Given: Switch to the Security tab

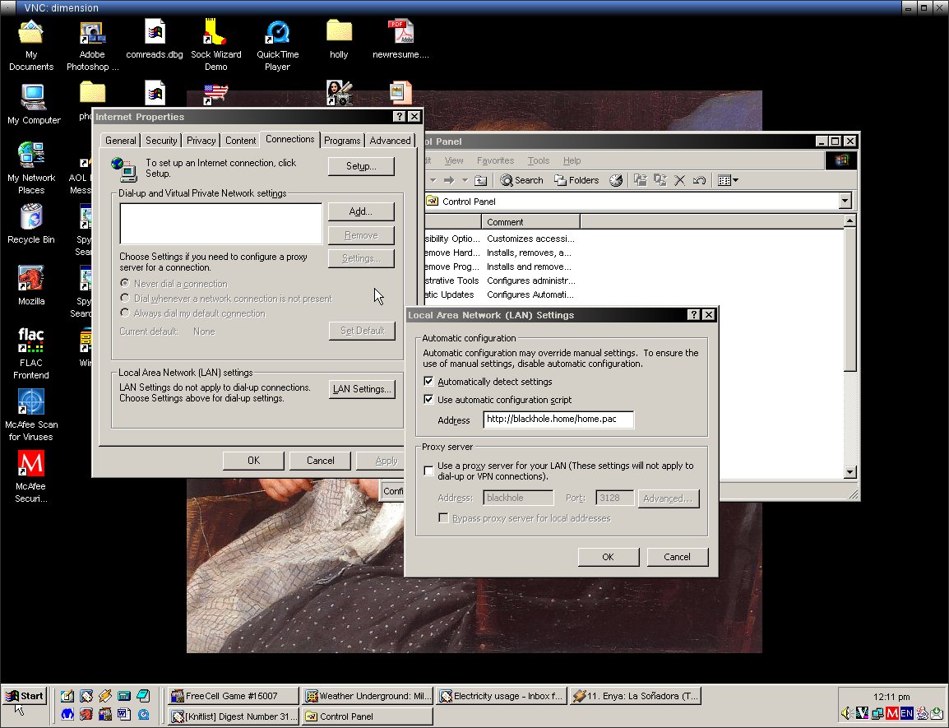Looking at the screenshot, I should [x=161, y=140].
